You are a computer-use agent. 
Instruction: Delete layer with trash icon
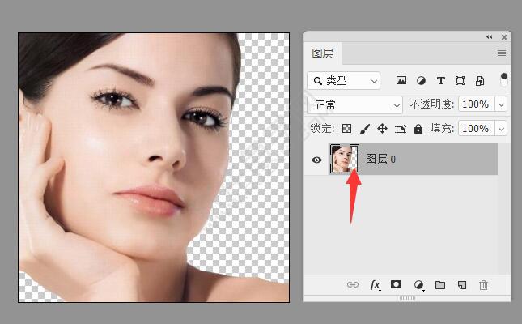click(483, 285)
